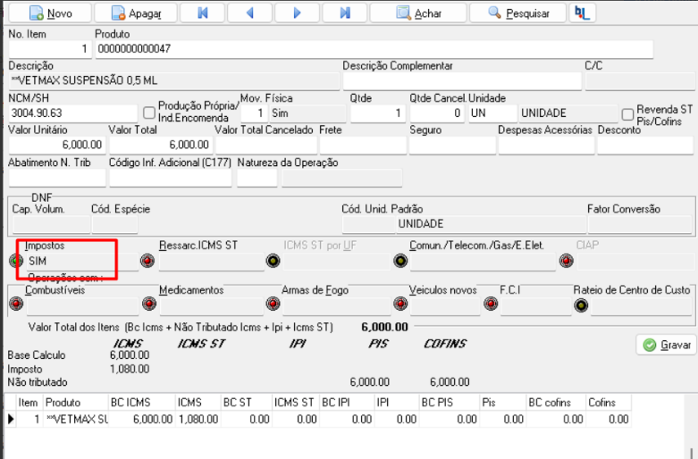Click the Pesquisar button
Viewport: 698px width, 459px height.
coord(518,13)
